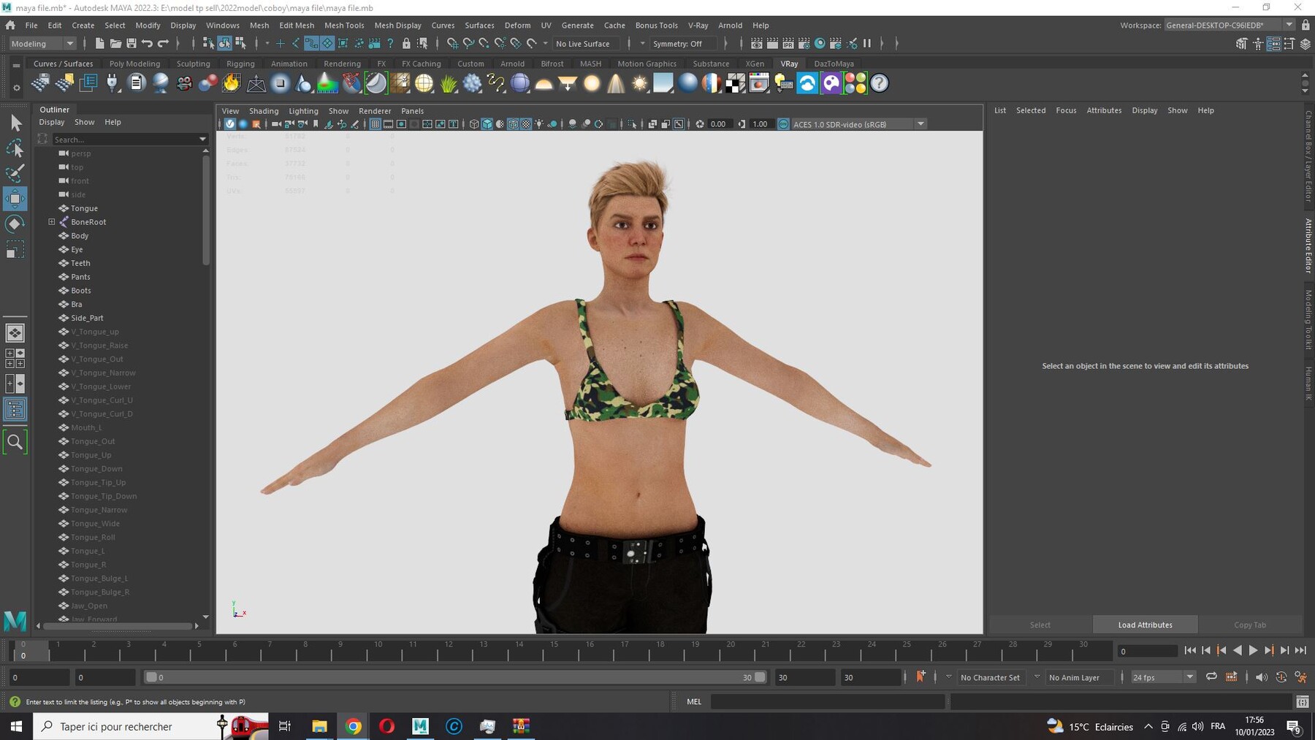Screen dimensions: 1315x740
Task: Choose the Paint Selection tool
Action: 15,173
